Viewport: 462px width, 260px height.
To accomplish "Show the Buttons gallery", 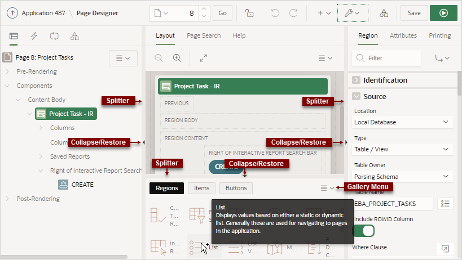I will pyautogui.click(x=236, y=188).
